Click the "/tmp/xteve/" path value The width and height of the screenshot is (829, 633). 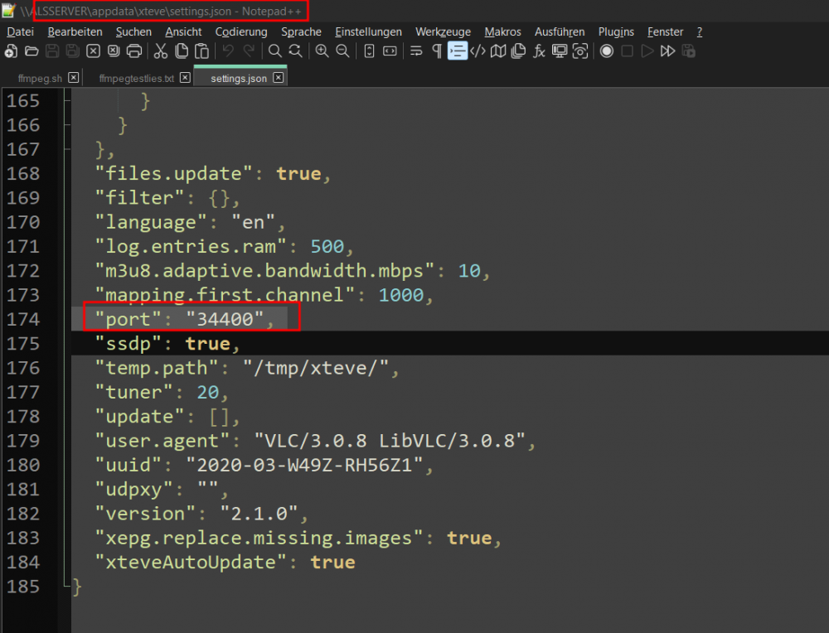315,368
